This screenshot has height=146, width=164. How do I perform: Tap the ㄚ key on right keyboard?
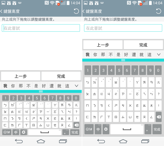137,82
